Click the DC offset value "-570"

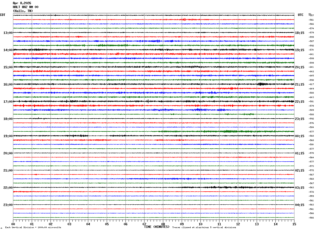pyautogui.click(x=311, y=50)
